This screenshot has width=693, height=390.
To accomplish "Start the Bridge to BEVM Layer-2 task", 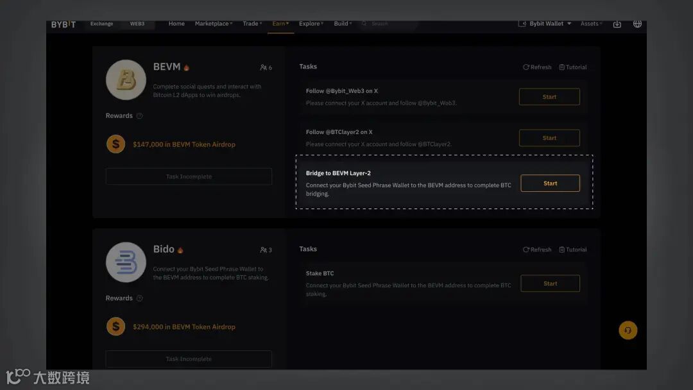I will point(551,183).
